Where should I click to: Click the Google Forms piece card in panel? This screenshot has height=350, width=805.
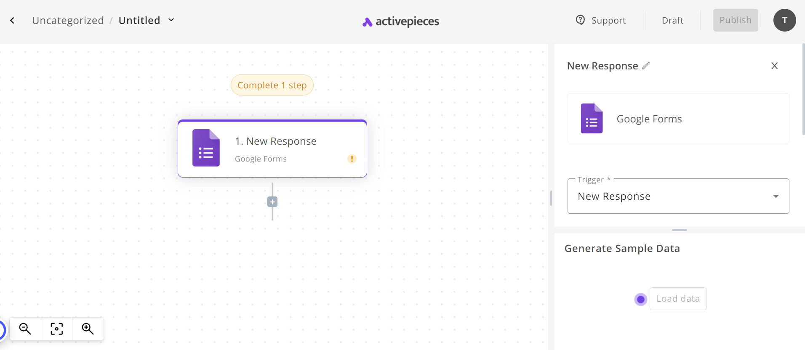(x=678, y=119)
